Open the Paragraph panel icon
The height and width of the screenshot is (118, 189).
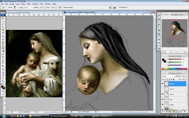[159, 43]
